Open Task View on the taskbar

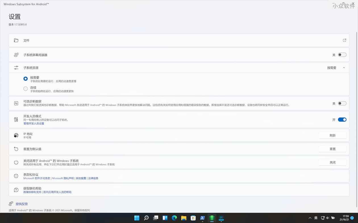(x=156, y=218)
